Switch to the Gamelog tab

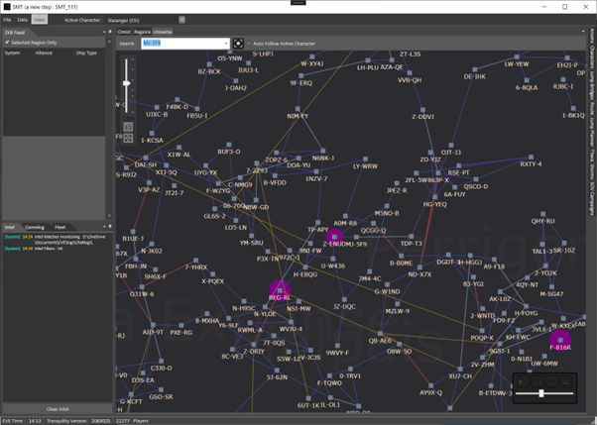click(x=35, y=227)
